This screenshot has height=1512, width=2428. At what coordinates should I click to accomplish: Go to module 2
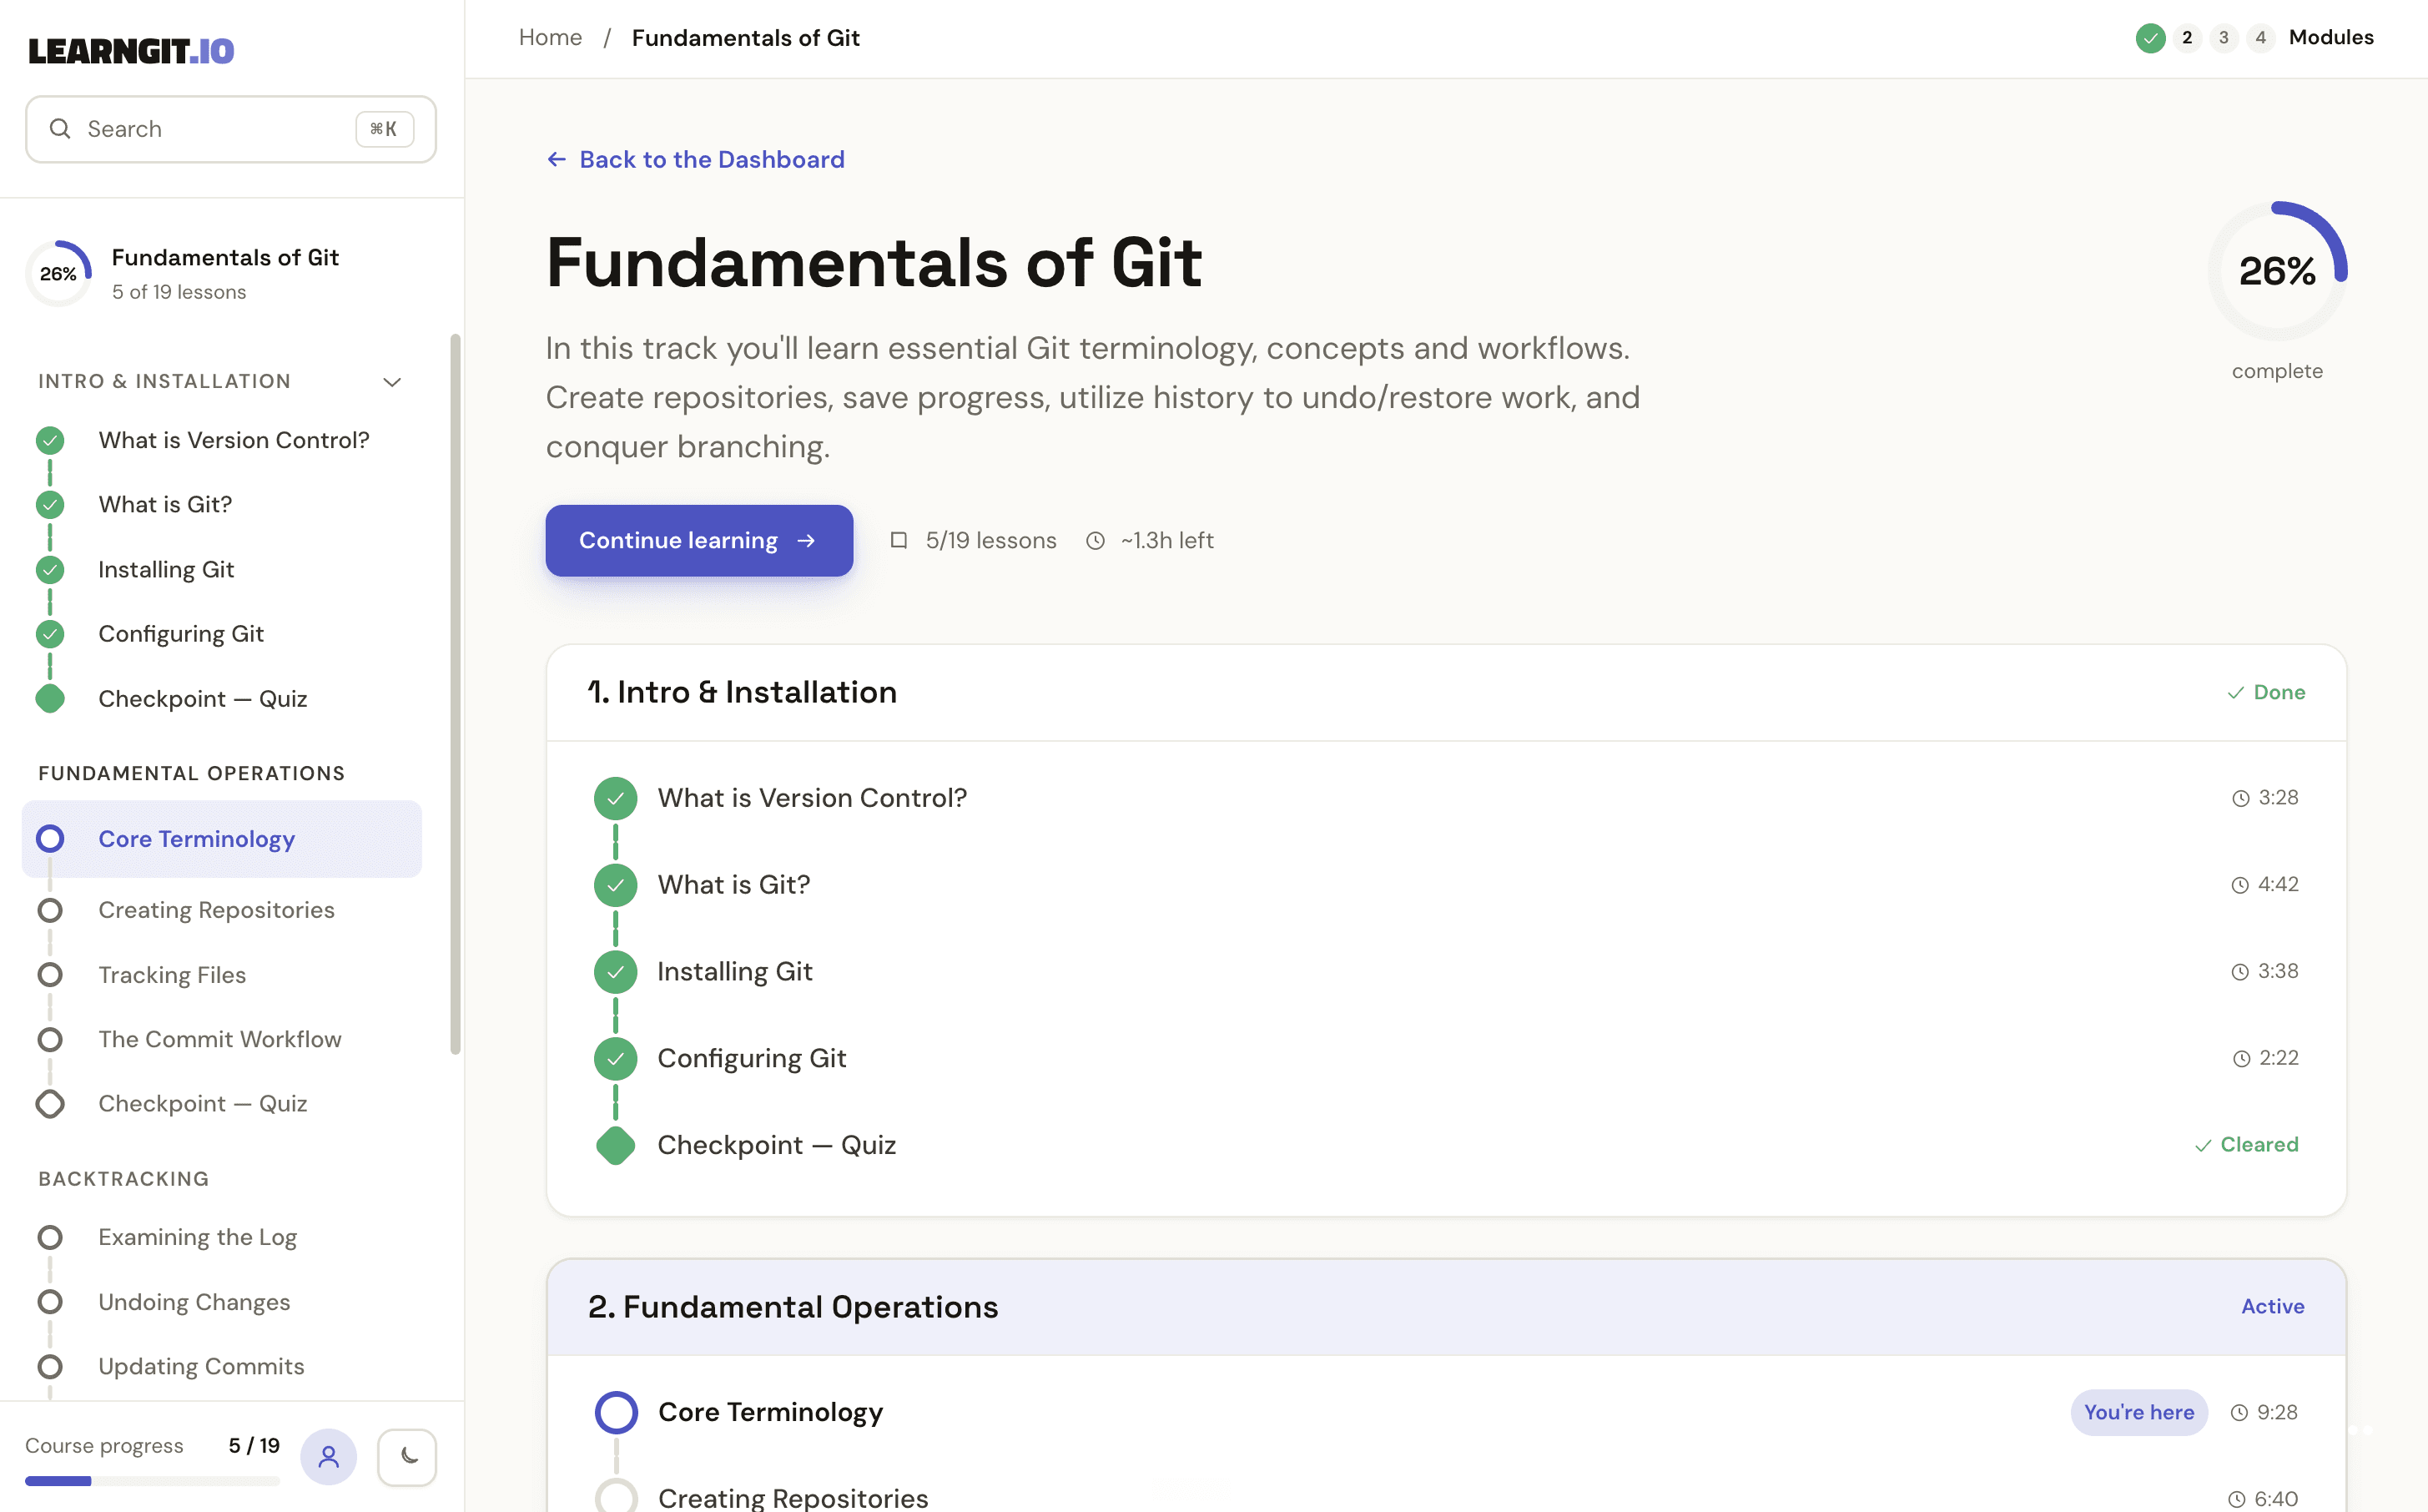pyautogui.click(x=2187, y=38)
